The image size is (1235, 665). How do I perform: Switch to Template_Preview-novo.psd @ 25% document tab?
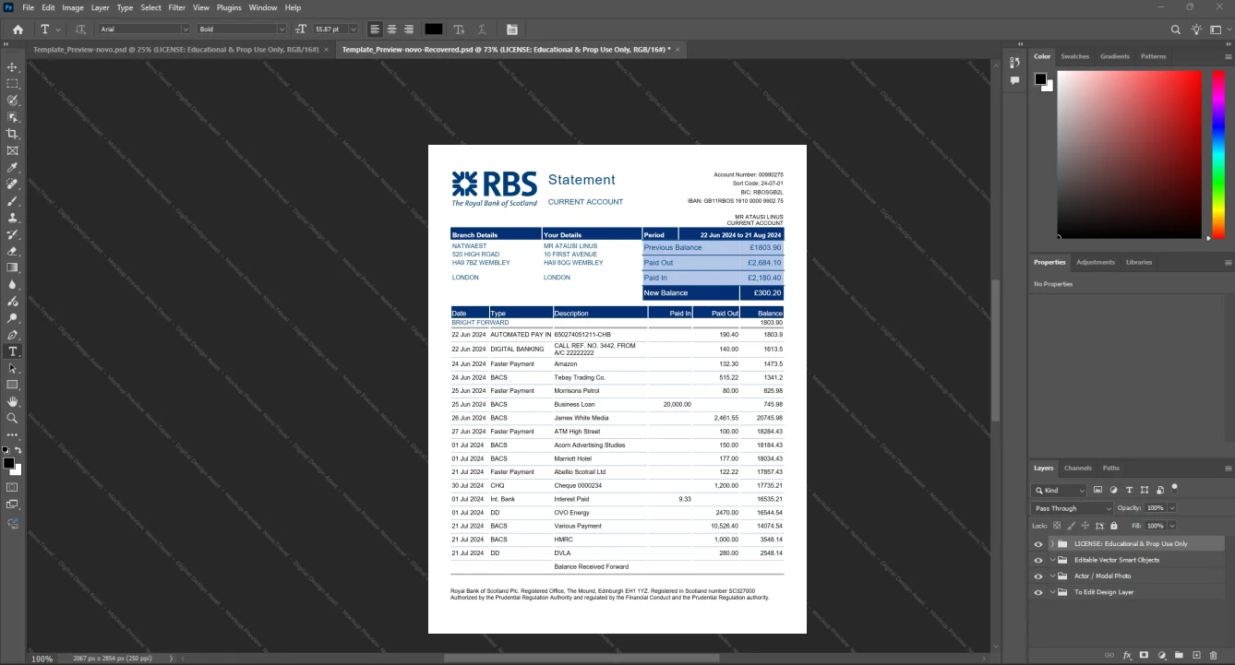coord(175,49)
